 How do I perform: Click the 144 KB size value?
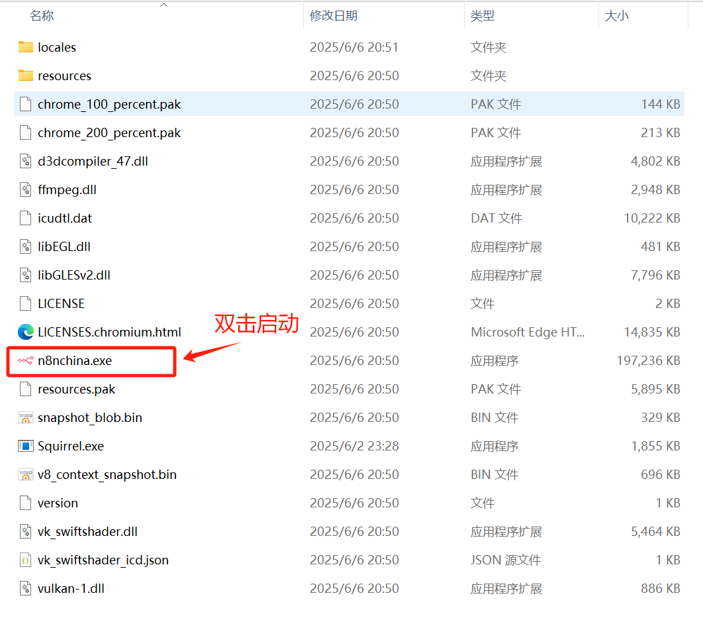pyautogui.click(x=661, y=104)
